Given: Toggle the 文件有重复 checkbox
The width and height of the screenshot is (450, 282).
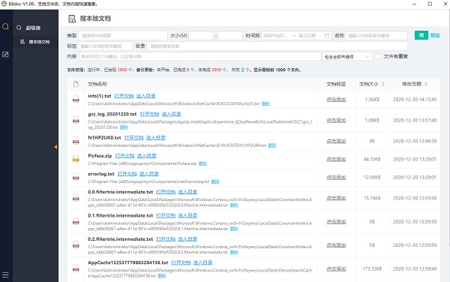Looking at the screenshot, I should click(x=379, y=56).
